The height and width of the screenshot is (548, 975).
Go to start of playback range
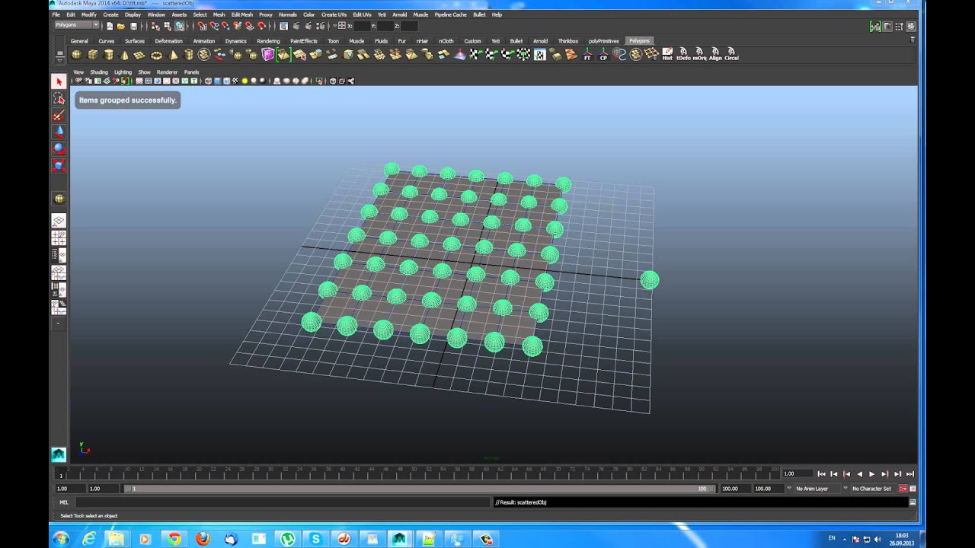click(x=821, y=474)
